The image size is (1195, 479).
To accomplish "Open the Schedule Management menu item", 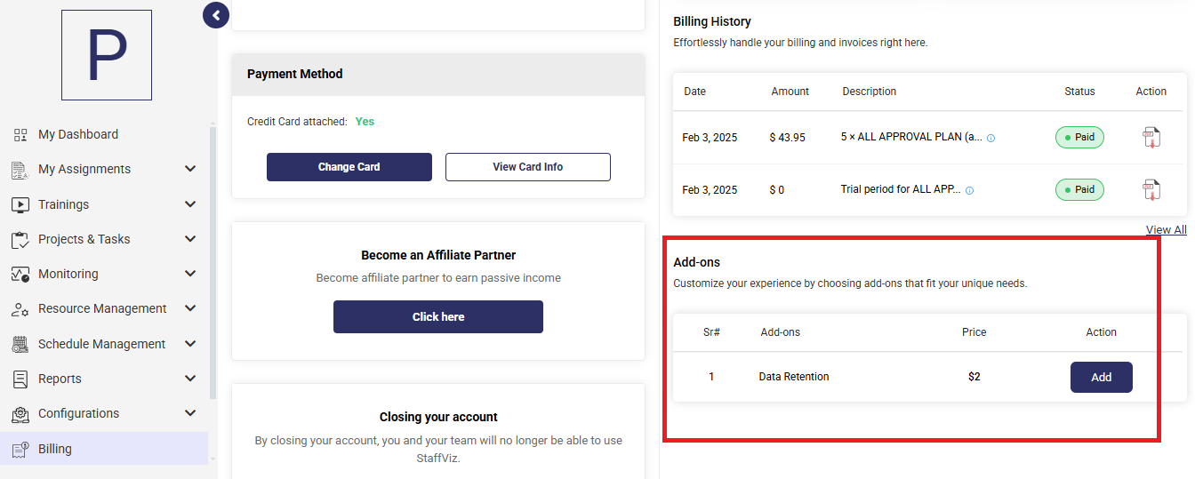I will tap(104, 344).
